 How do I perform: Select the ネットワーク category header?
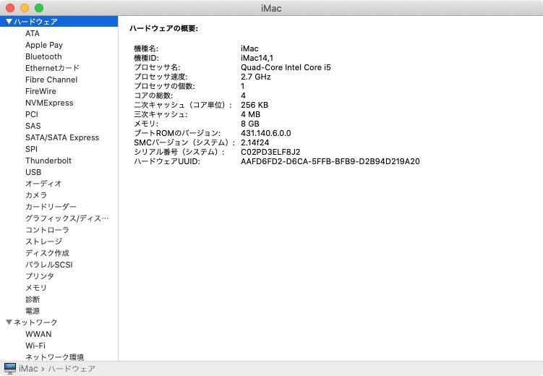pos(35,322)
